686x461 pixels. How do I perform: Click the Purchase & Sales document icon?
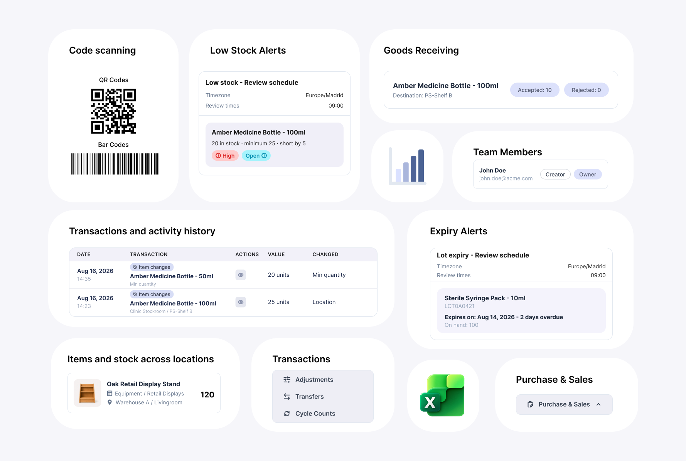point(531,404)
